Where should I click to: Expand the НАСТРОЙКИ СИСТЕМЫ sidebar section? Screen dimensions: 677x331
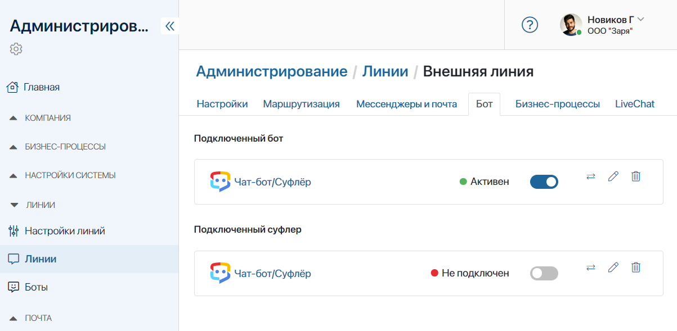coord(70,175)
